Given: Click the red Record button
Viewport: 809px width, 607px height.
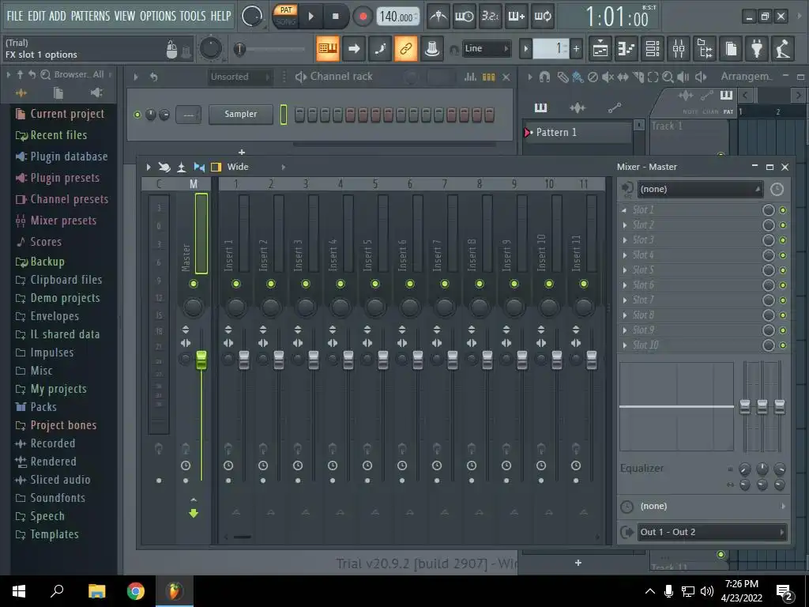Looking at the screenshot, I should pos(363,17).
